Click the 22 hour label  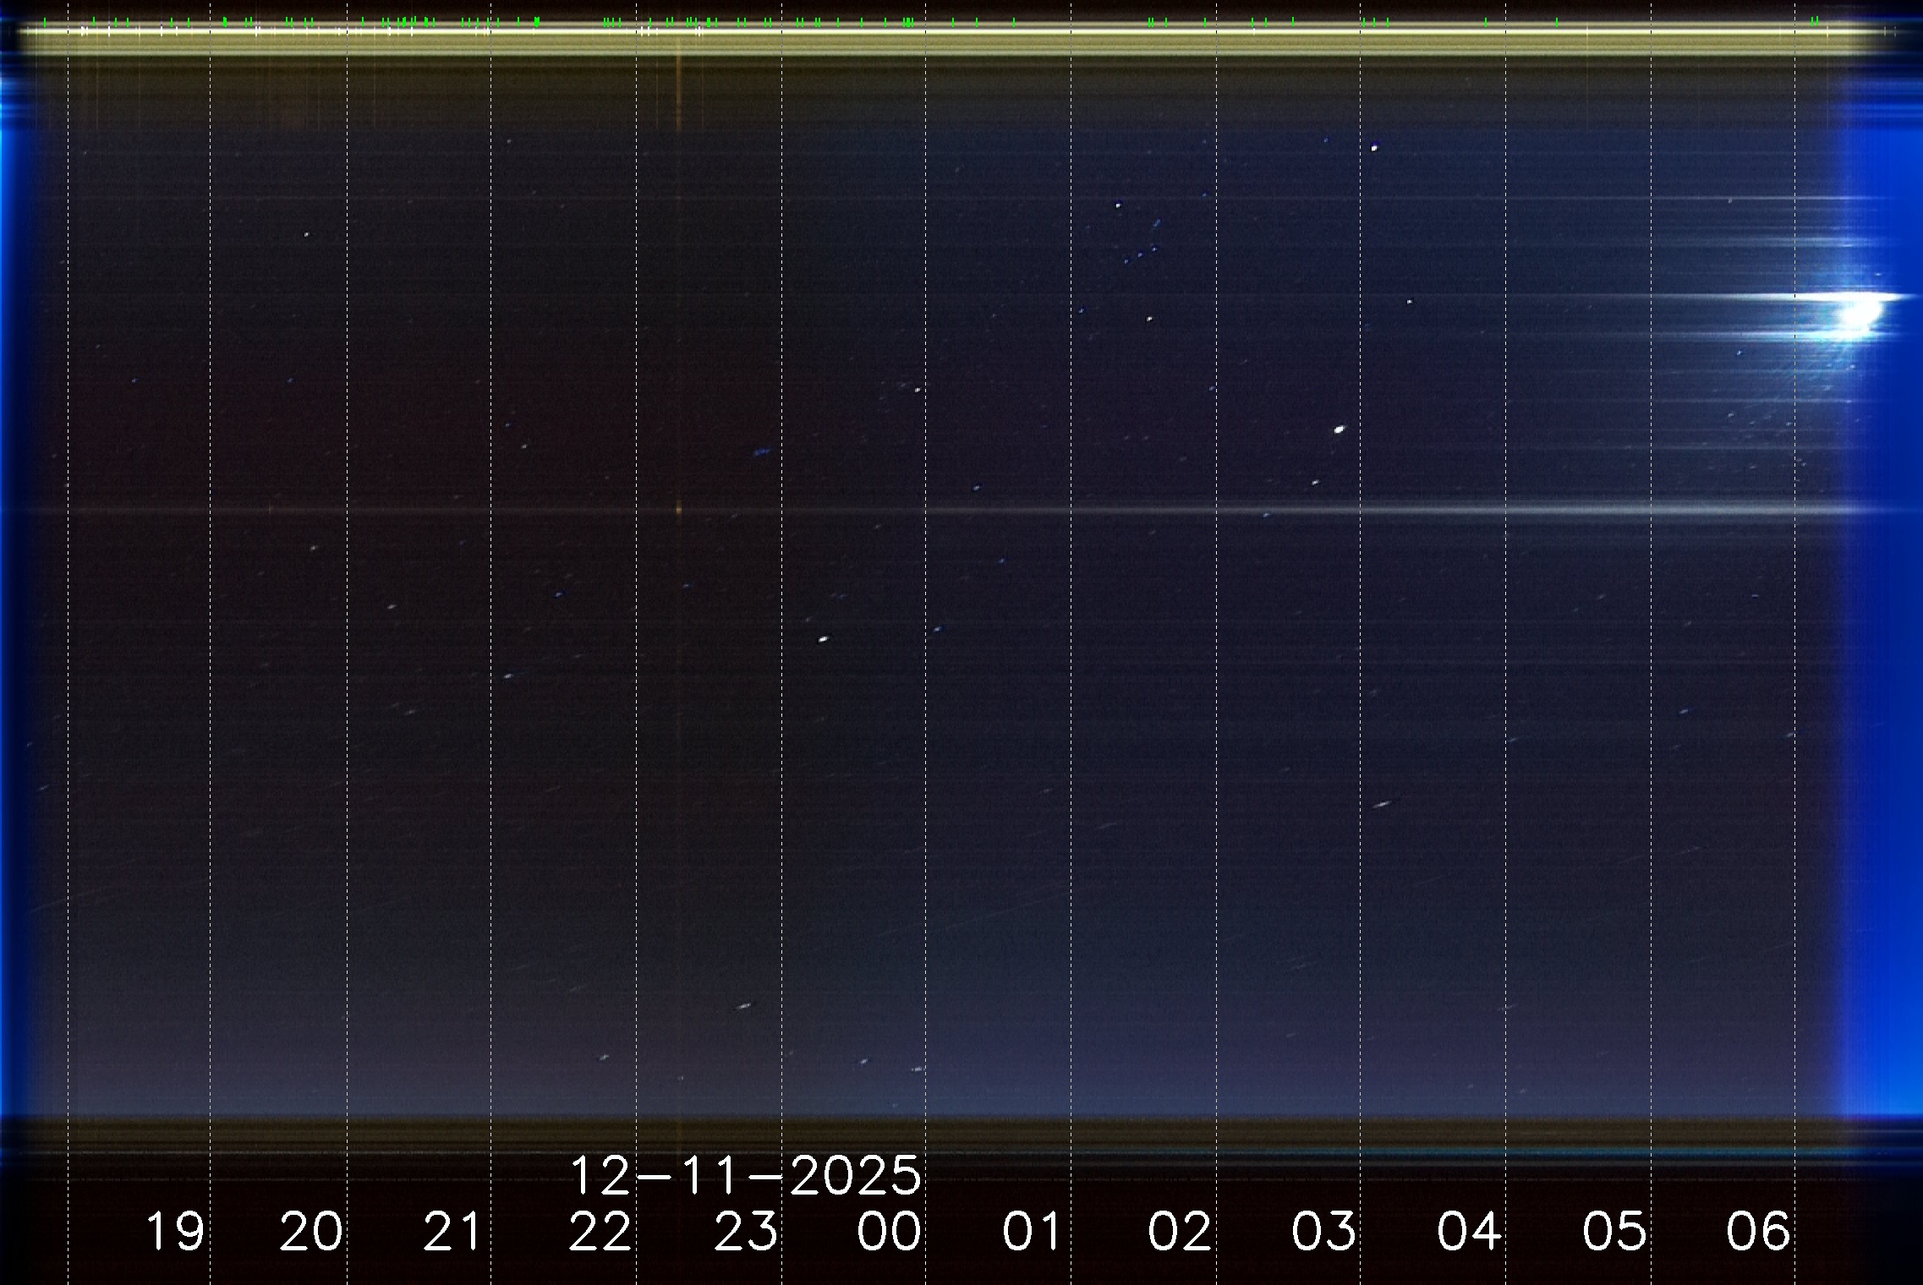pos(600,1231)
